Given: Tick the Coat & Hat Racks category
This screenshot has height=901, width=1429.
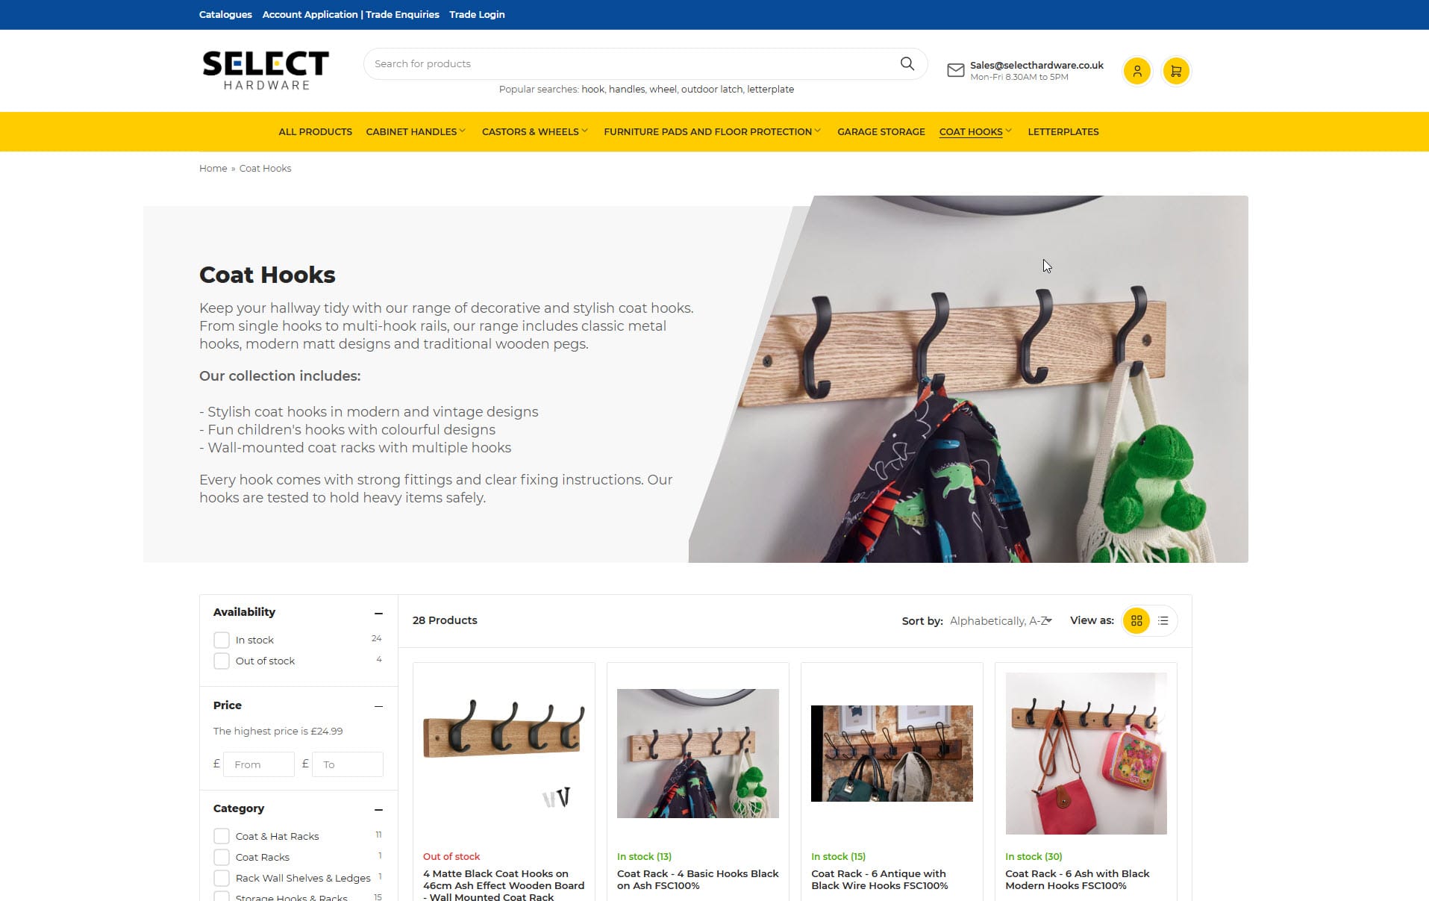Looking at the screenshot, I should [222, 836].
